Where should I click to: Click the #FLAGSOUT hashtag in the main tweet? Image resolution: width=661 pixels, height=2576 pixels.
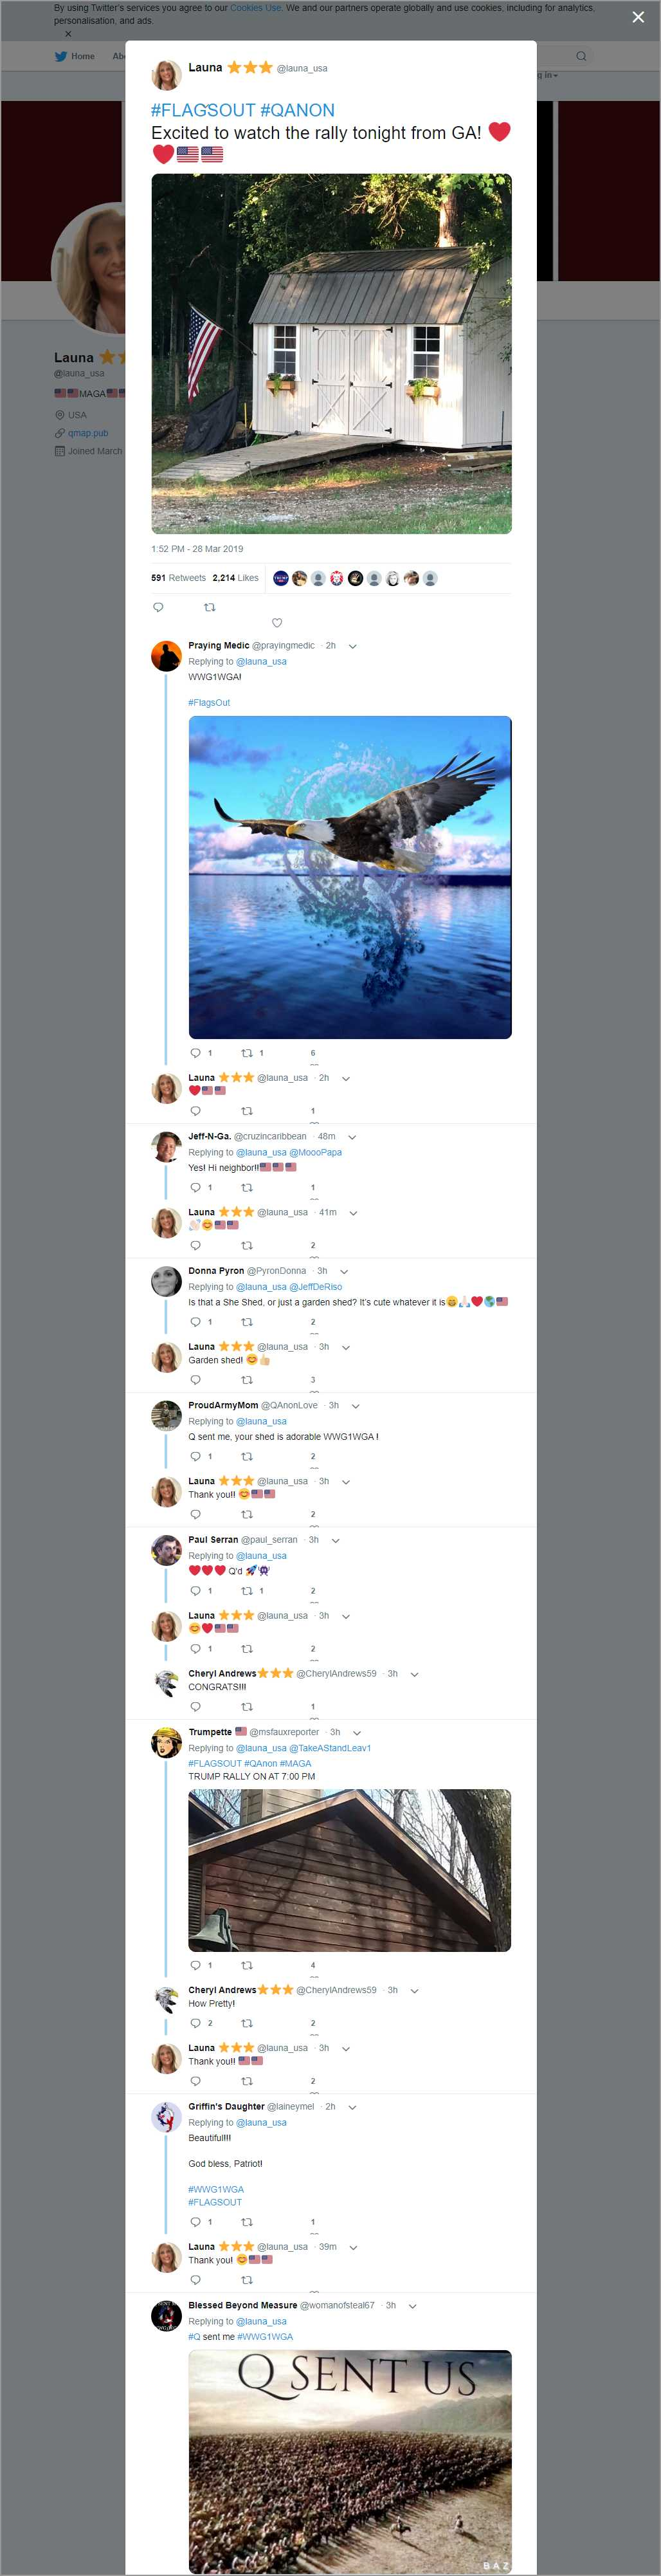203,110
